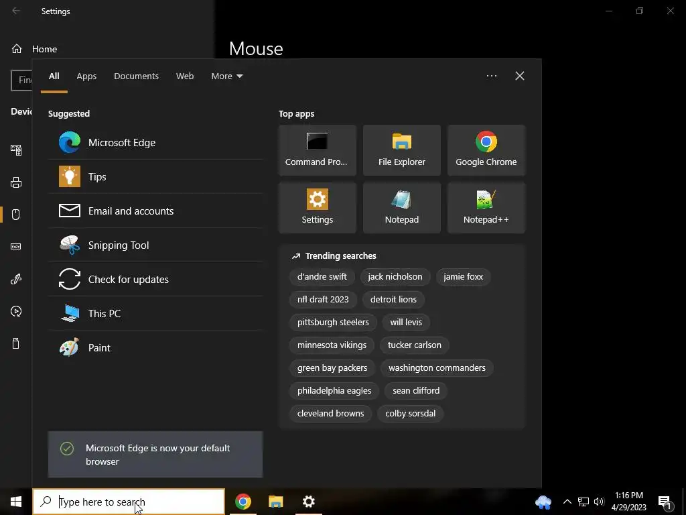Click Settings gear icon on taskbar

308,502
